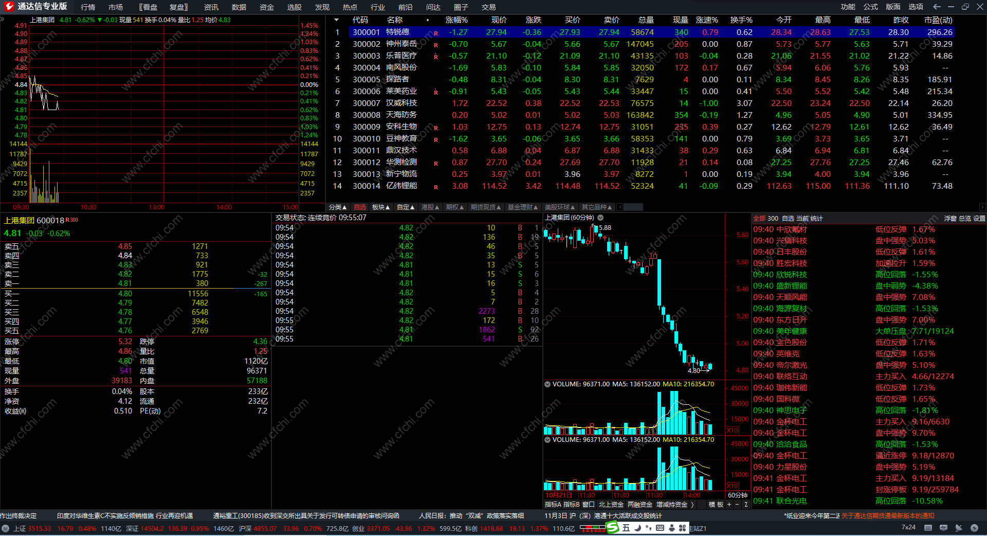The image size is (987, 536).
Task: Open the 交易 menu
Action: pos(489,7)
